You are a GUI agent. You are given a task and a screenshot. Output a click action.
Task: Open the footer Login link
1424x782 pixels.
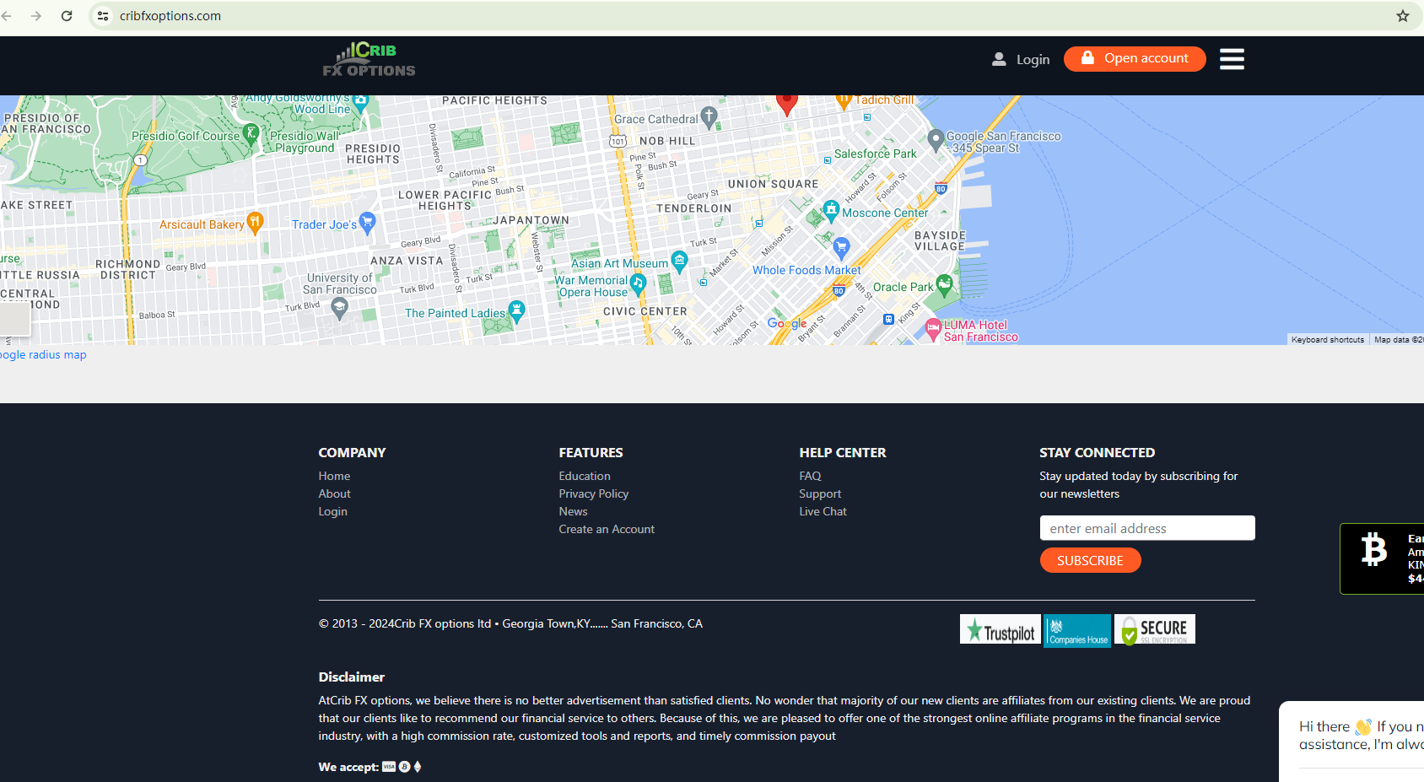(332, 511)
